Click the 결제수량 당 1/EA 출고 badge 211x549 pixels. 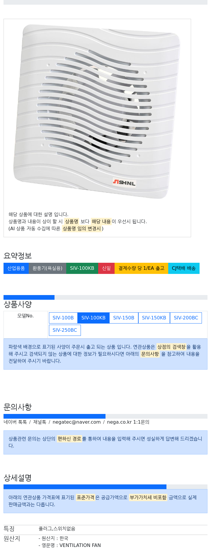[x=141, y=268]
